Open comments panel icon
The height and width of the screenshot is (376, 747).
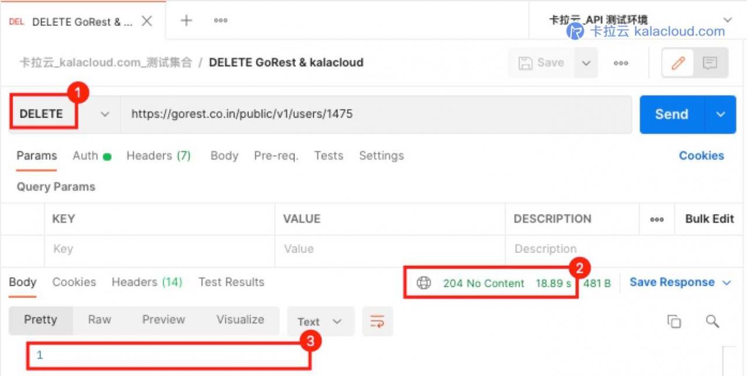pos(710,63)
